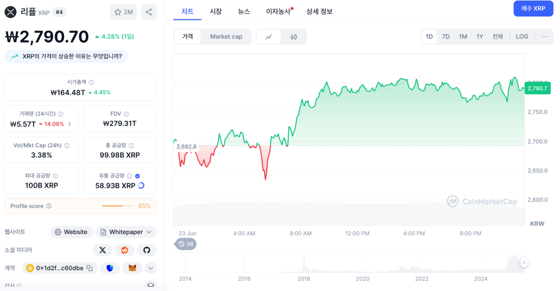
Task: Click the info icon next to 거래량 (24시간)
Action: click(61, 114)
